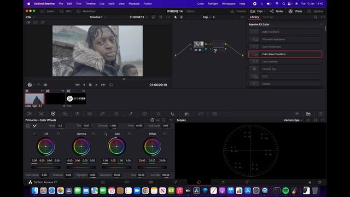Open the Clip menu
The image size is (350, 197).
point(102,4)
